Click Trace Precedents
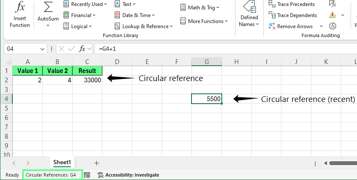Screen dimensions: 357x180 pos(292,4)
